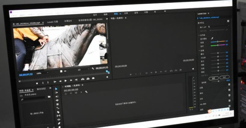Click the Sogou input method icon
Viewport: 246px width, 128px height.
point(210,111)
